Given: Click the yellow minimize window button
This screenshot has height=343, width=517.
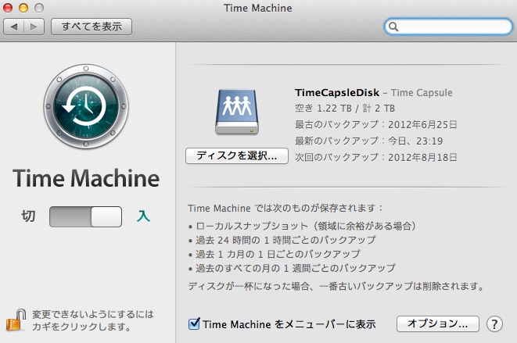Looking at the screenshot, I should pos(23,8).
